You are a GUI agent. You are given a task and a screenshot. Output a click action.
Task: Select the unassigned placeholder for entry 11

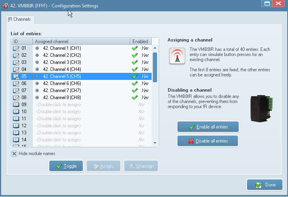coord(59,119)
